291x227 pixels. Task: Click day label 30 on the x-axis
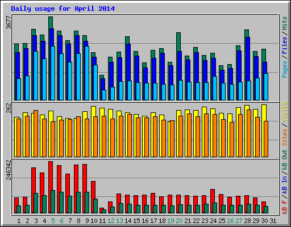pos(264,221)
